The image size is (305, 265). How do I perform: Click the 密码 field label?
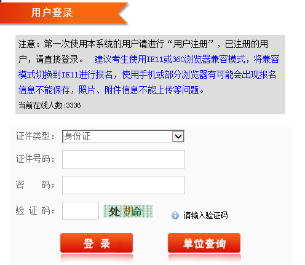coord(35,185)
